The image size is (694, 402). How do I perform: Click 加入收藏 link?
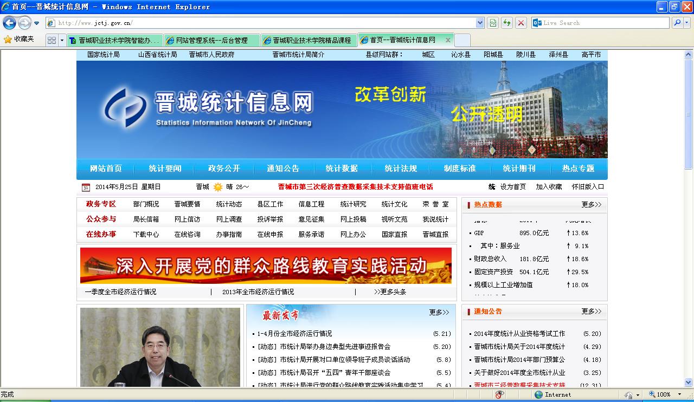coord(549,187)
